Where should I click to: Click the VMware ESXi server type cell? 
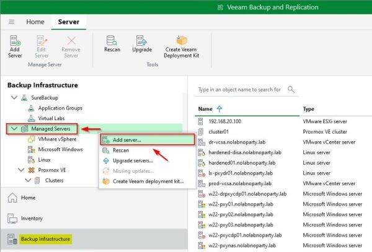(325, 121)
